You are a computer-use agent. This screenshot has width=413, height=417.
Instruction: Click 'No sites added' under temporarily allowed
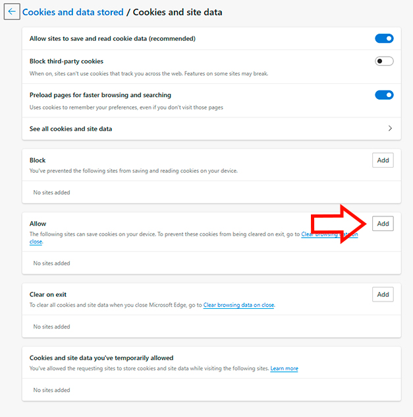51,390
